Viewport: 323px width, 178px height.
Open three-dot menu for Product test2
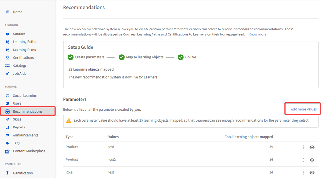click(x=304, y=160)
